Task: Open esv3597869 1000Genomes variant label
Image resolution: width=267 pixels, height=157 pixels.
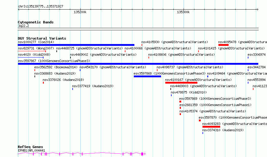Action: [215, 99]
